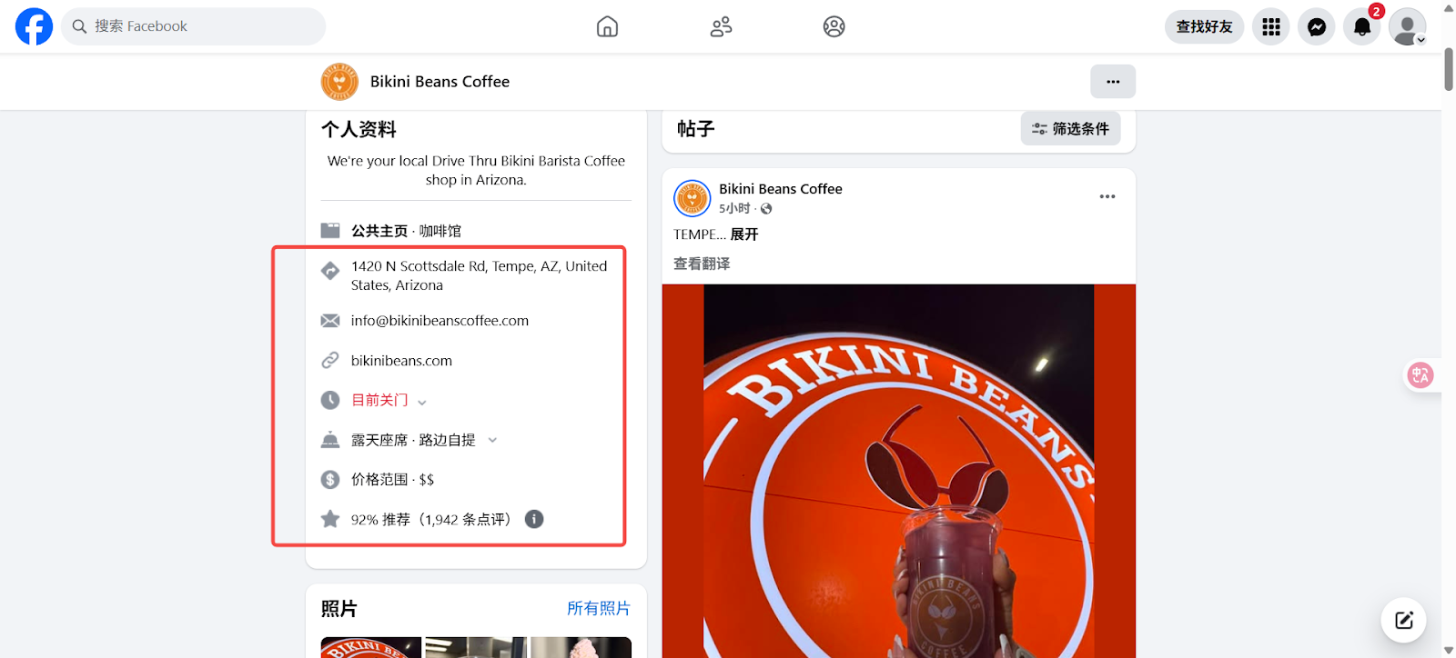Click the Bikini Beans Coffee page title

(440, 82)
